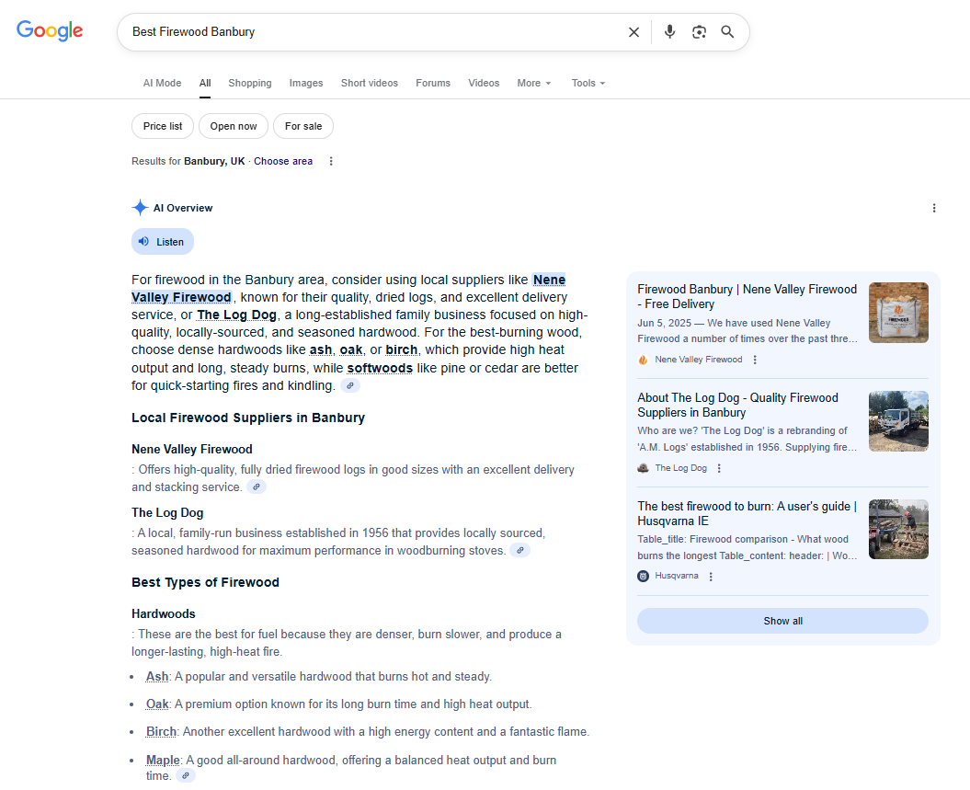Click the Google logo
The width and height of the screenshot is (970, 790).
[50, 31]
